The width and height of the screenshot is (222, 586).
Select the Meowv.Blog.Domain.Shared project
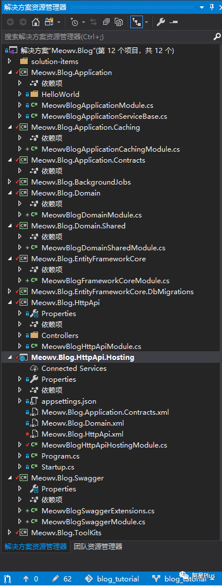point(78,226)
